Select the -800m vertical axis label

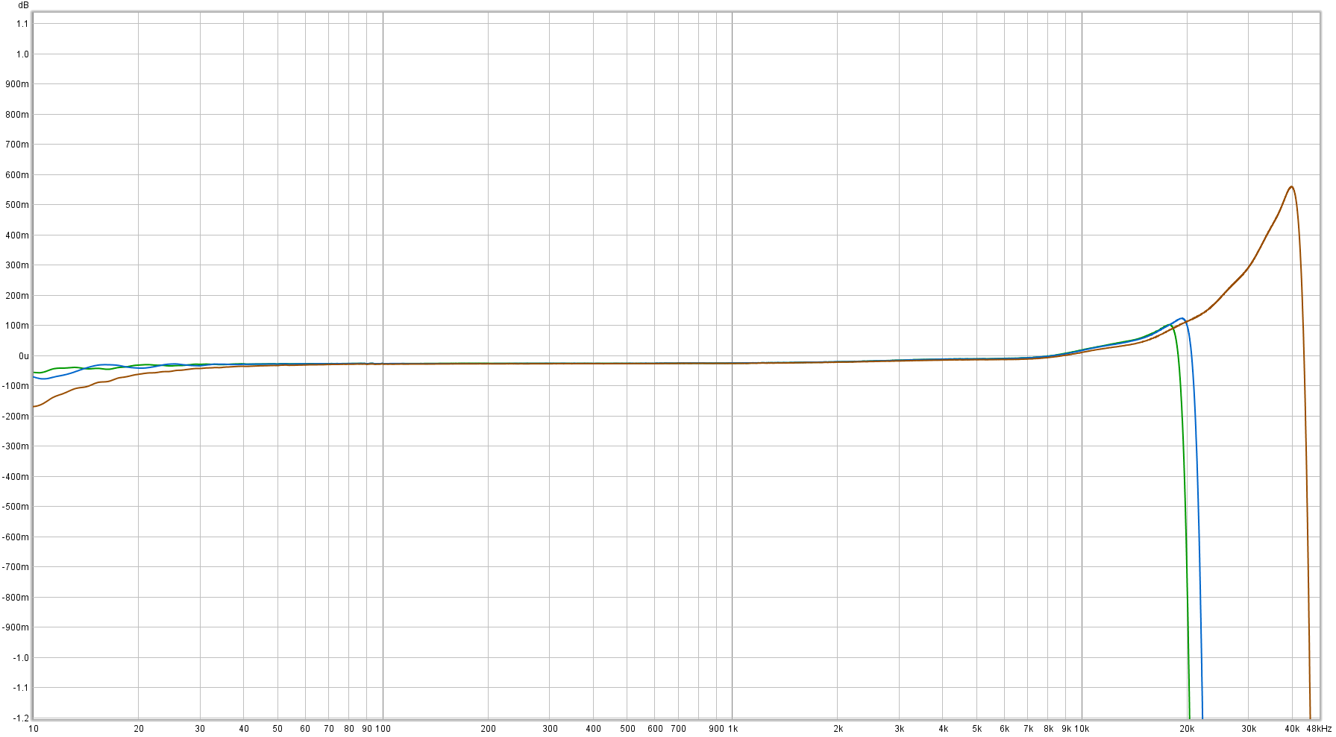(x=17, y=598)
